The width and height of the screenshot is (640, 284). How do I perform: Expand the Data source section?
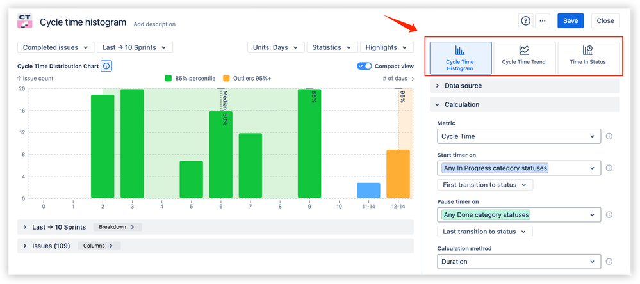pos(525,86)
